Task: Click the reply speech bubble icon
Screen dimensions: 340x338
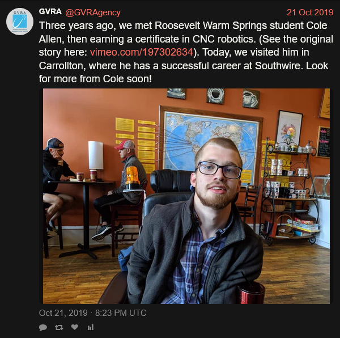Action: [43, 327]
